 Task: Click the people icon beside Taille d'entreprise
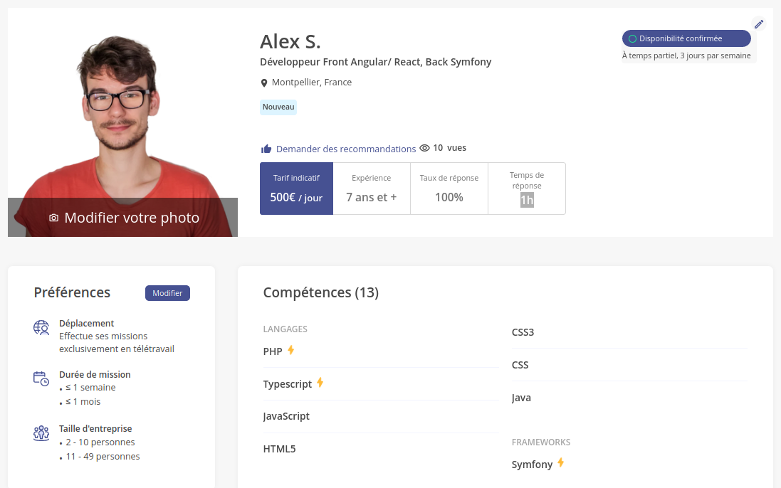click(x=41, y=433)
